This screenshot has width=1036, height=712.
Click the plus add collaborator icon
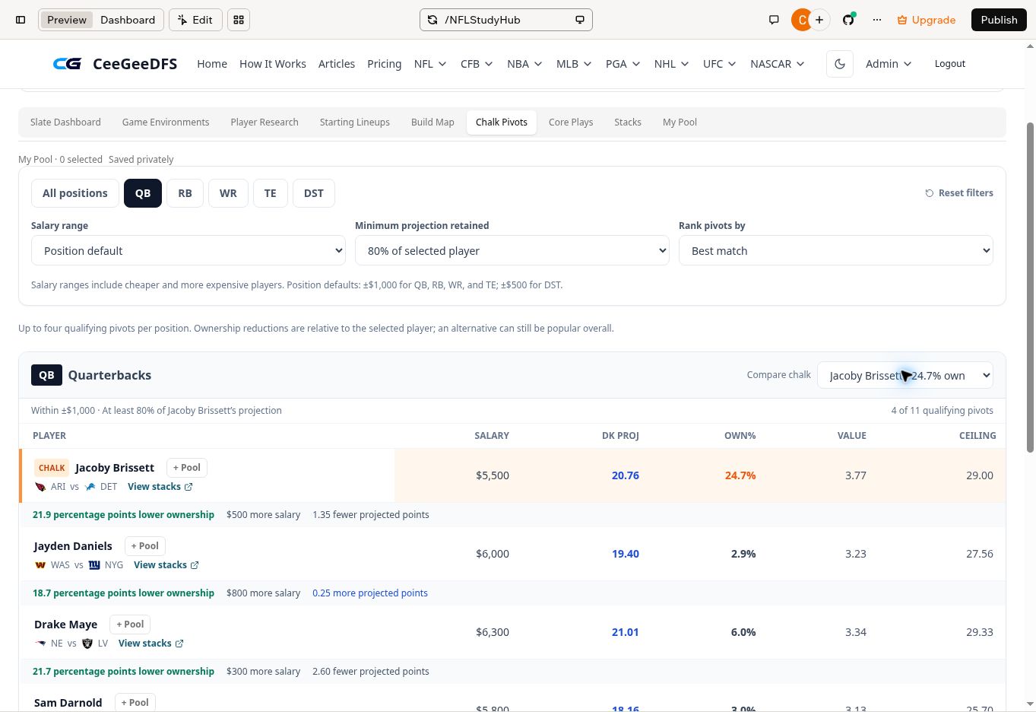819,20
